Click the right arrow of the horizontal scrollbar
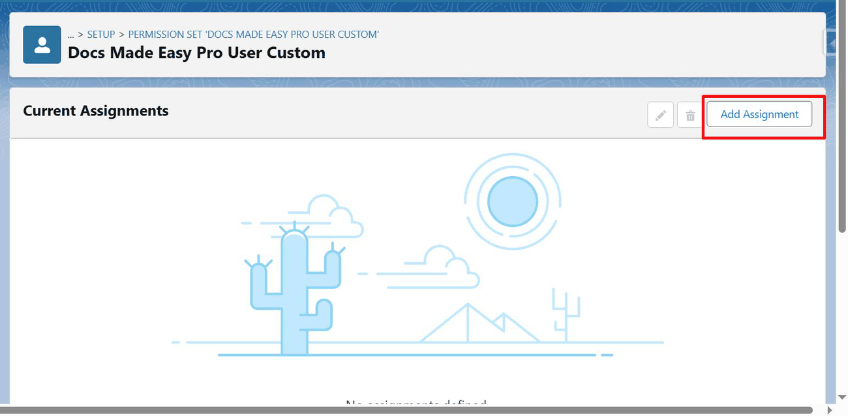Screen dimensions: 848x416 (830, 410)
